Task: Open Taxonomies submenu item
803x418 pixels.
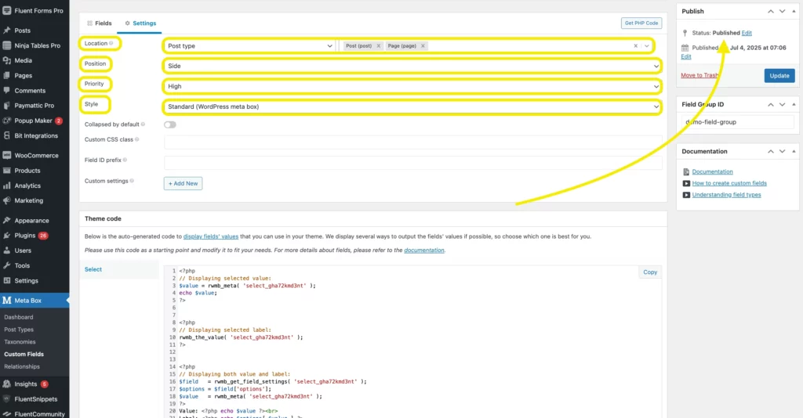Action: (x=20, y=342)
